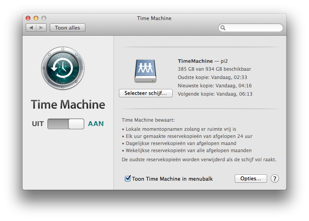The width and height of the screenshot is (309, 221).
Task: Click the Time Machine bewaart: heading
Action: 148,120
